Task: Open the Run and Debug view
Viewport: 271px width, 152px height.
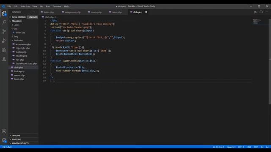Action: pos(4,41)
